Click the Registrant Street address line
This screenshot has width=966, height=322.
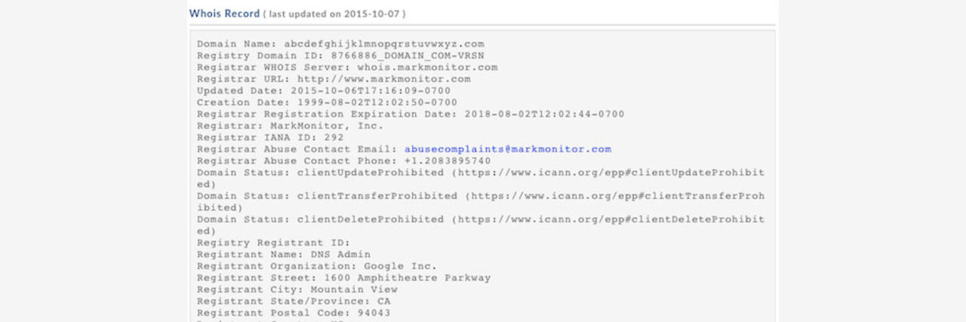click(x=343, y=278)
